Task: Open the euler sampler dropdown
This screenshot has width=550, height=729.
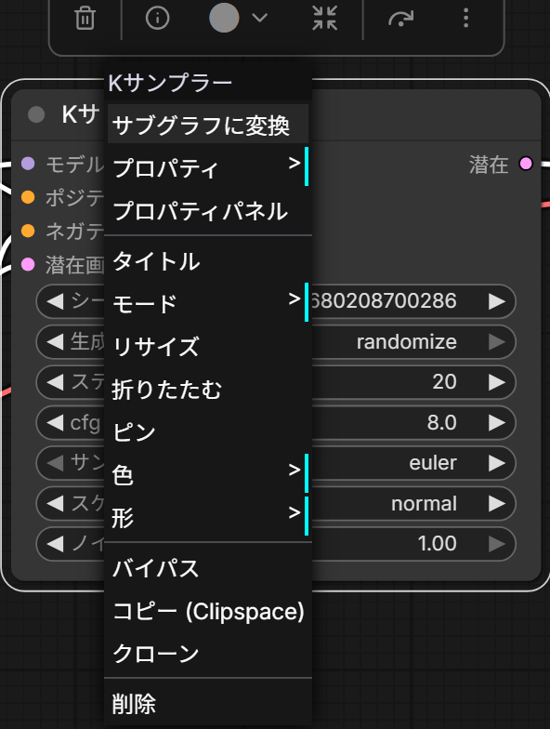Action: [x=433, y=463]
